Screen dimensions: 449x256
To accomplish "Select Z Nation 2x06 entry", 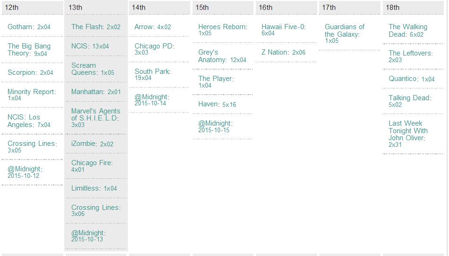I will [x=283, y=53].
